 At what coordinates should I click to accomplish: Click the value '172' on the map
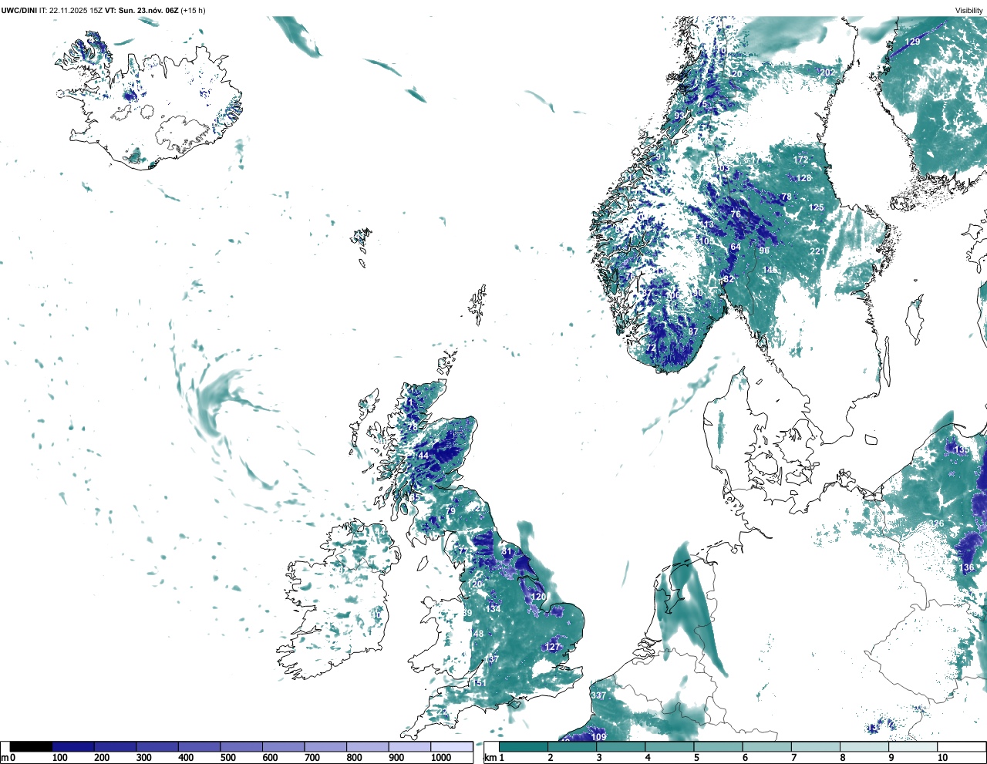coord(801,160)
